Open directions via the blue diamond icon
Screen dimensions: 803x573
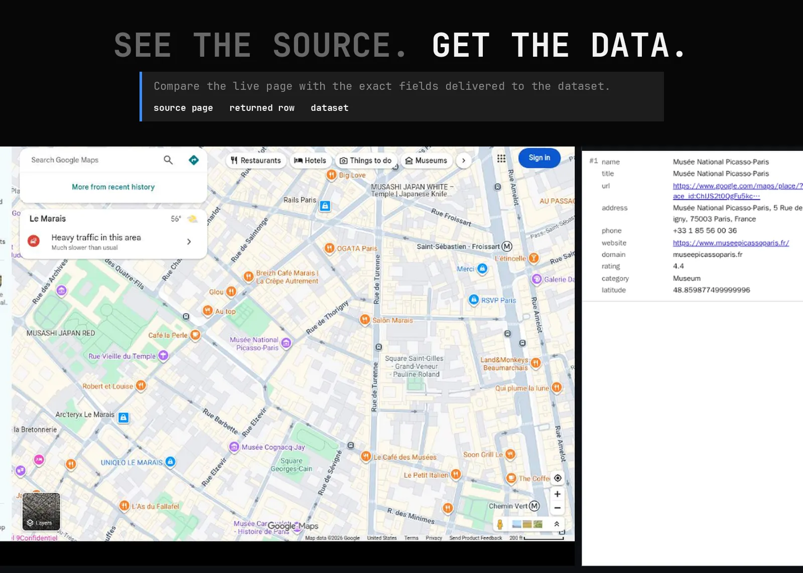pyautogui.click(x=194, y=160)
